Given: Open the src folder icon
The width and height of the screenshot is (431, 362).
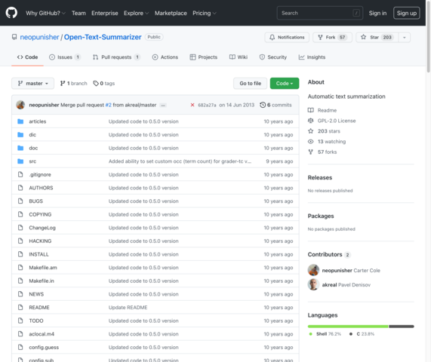Looking at the screenshot, I should click(20, 161).
